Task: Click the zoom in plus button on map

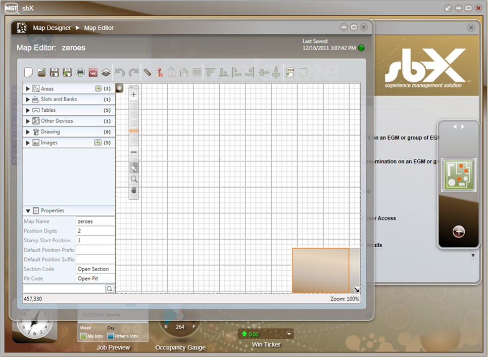Action: click(x=134, y=95)
